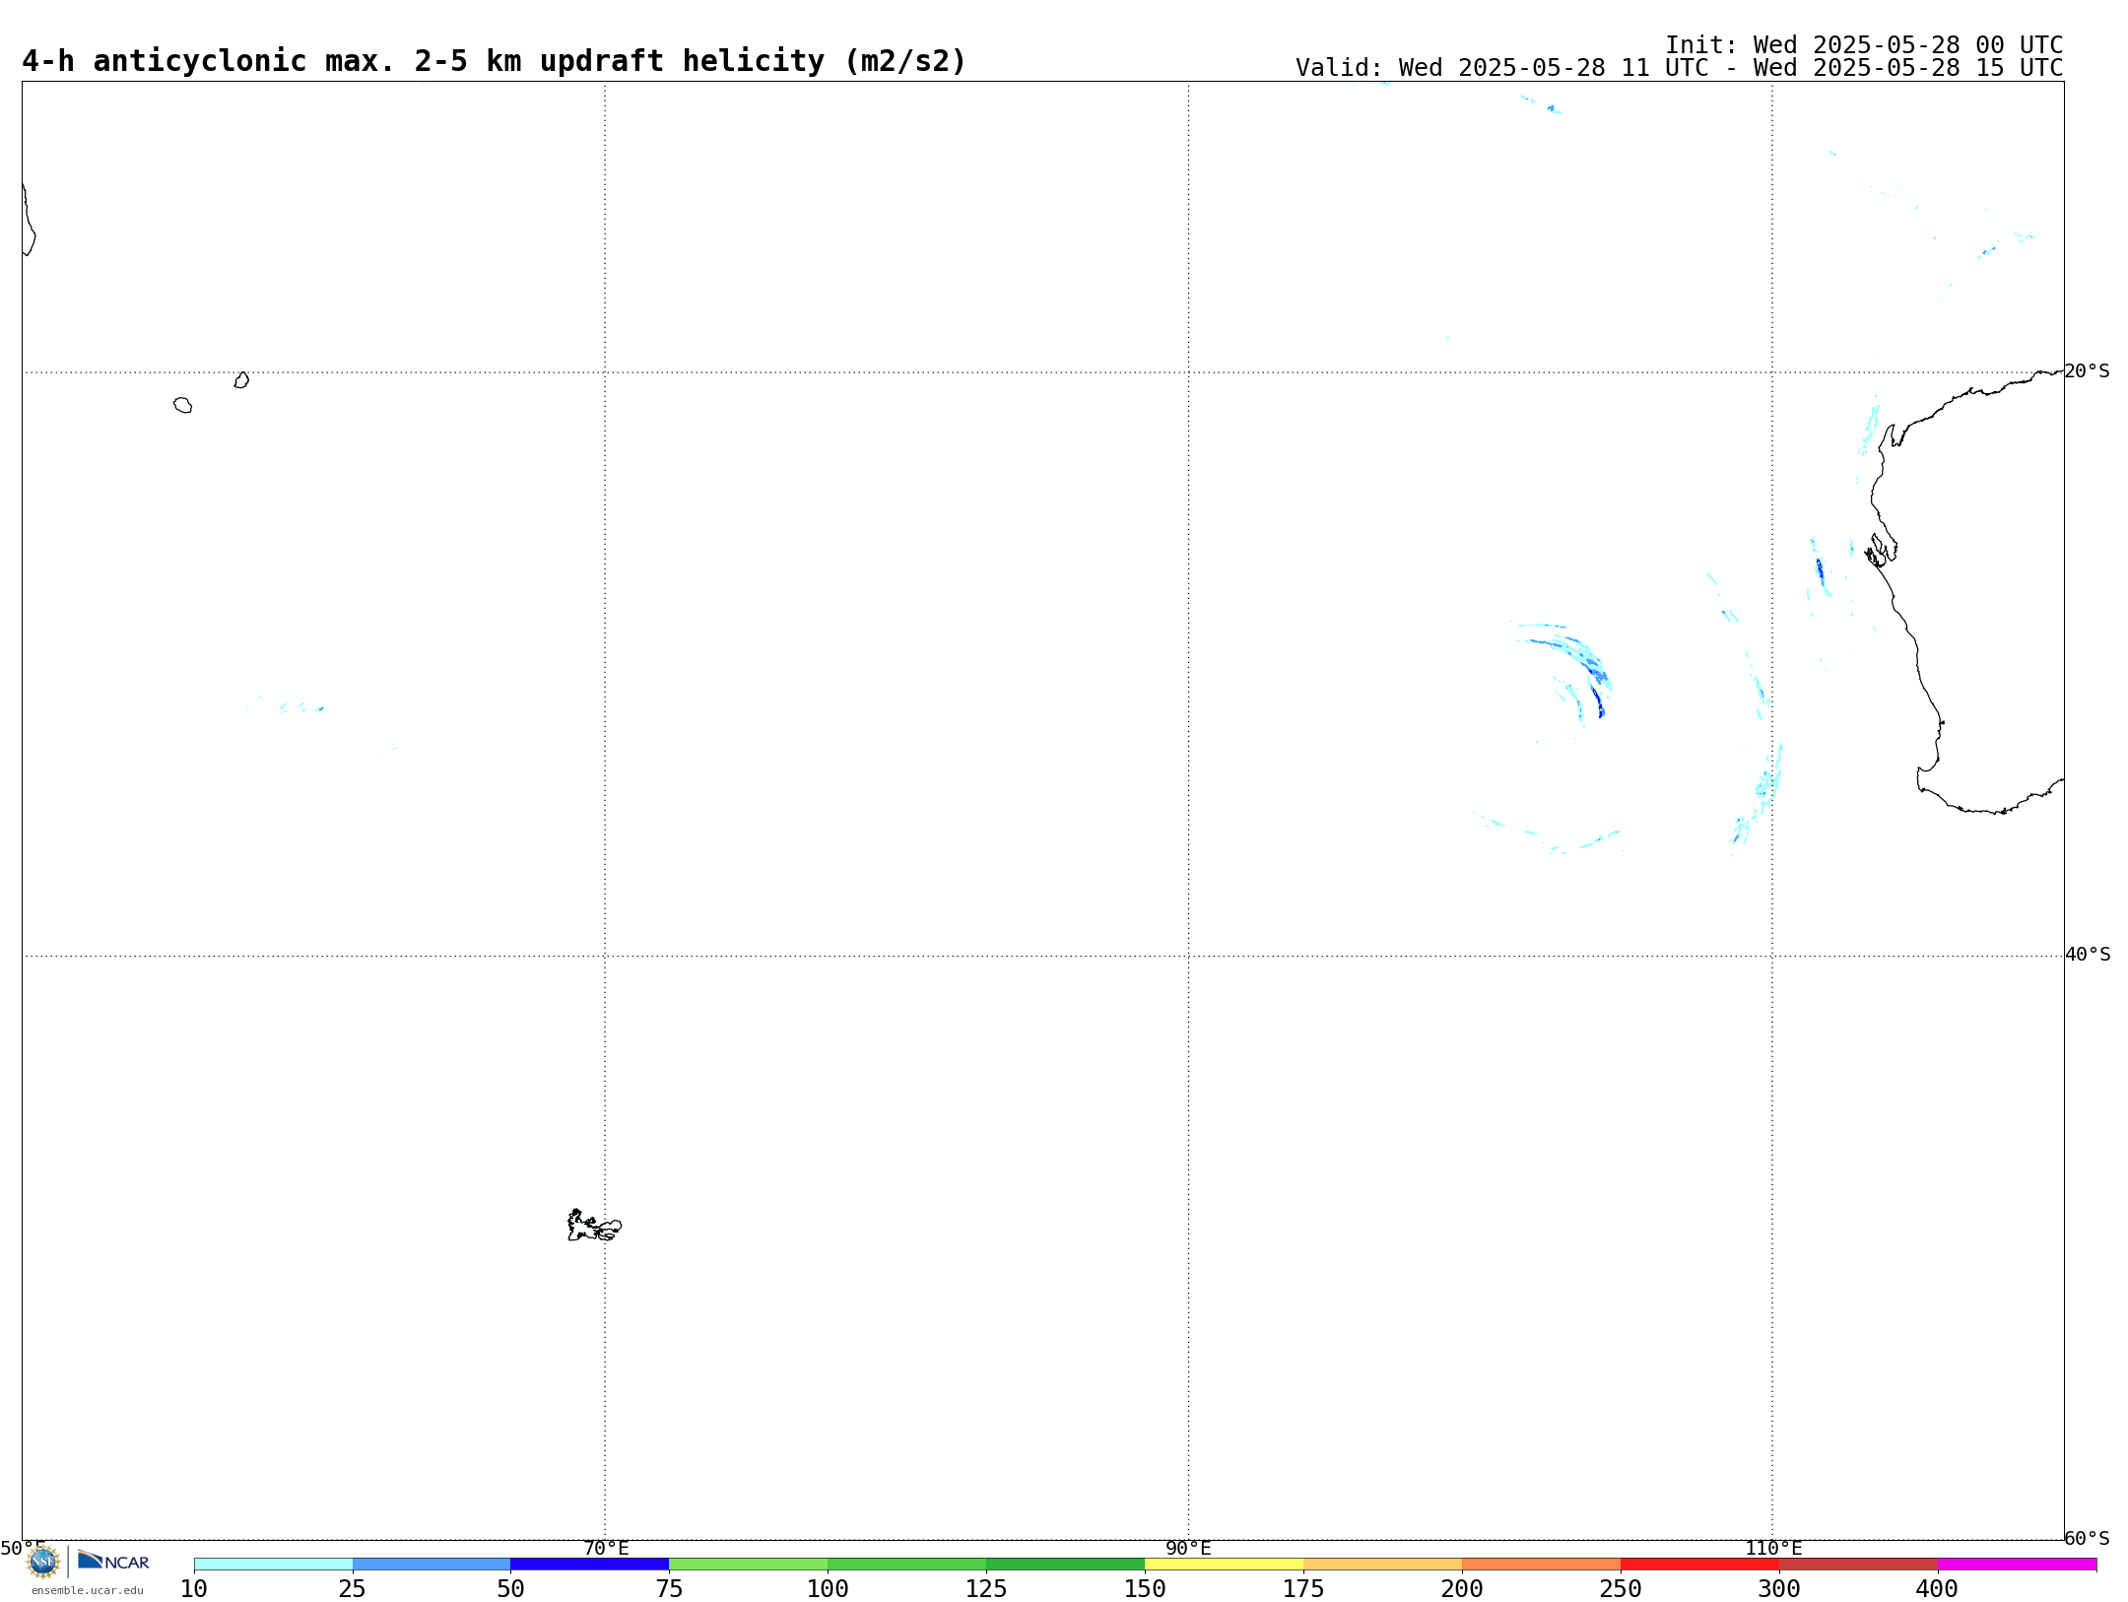
Task: Click the orange 200-250 color swatch
Action: [1542, 1565]
